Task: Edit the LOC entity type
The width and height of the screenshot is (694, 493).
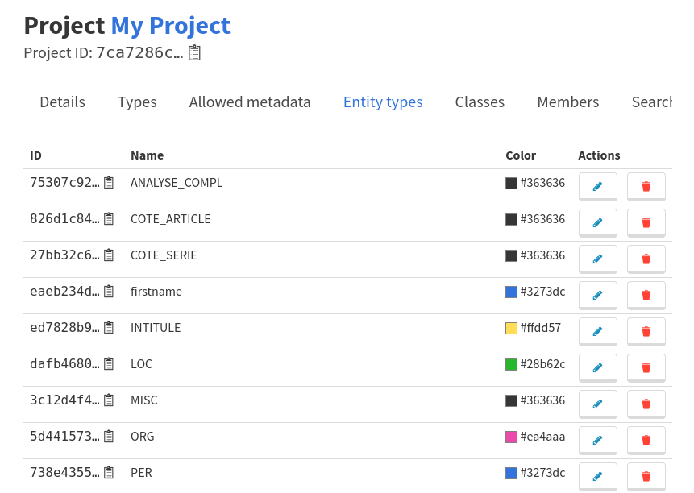Action: 597,367
